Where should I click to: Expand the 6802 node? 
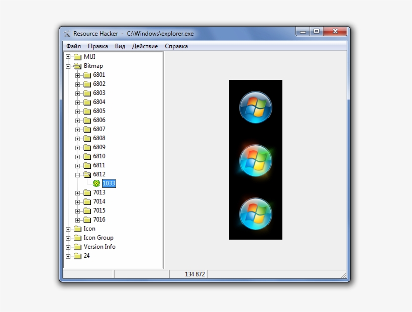[x=77, y=84]
